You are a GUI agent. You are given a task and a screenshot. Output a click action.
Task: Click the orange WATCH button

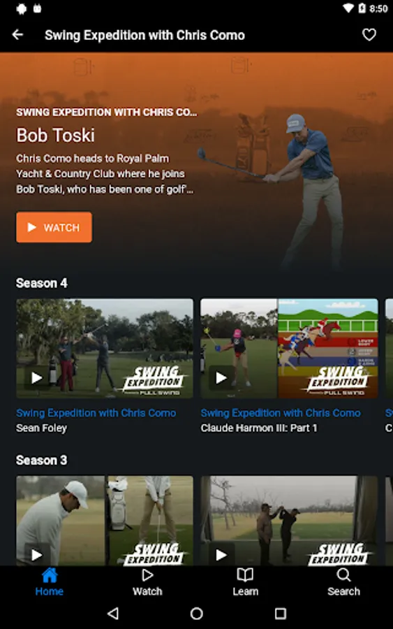54,227
